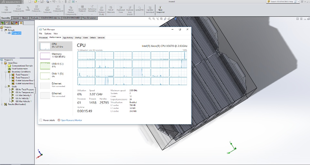Click the Mate tool

[x=28, y=9]
